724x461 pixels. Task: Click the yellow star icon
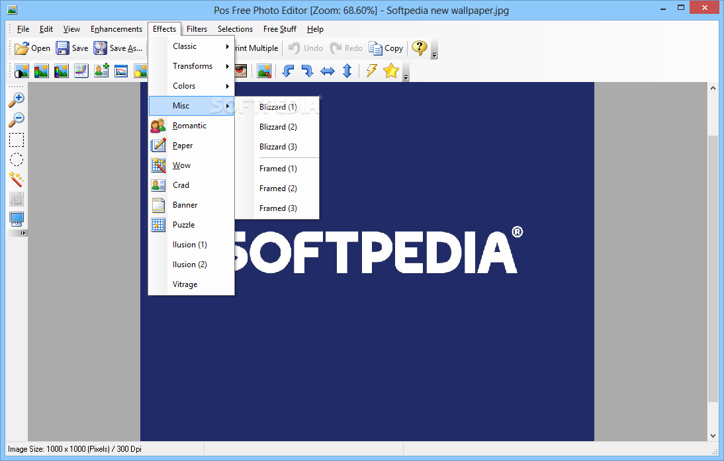[x=391, y=71]
